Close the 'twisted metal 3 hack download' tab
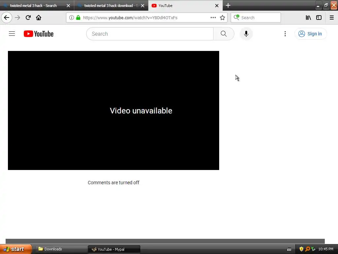 [x=143, y=6]
